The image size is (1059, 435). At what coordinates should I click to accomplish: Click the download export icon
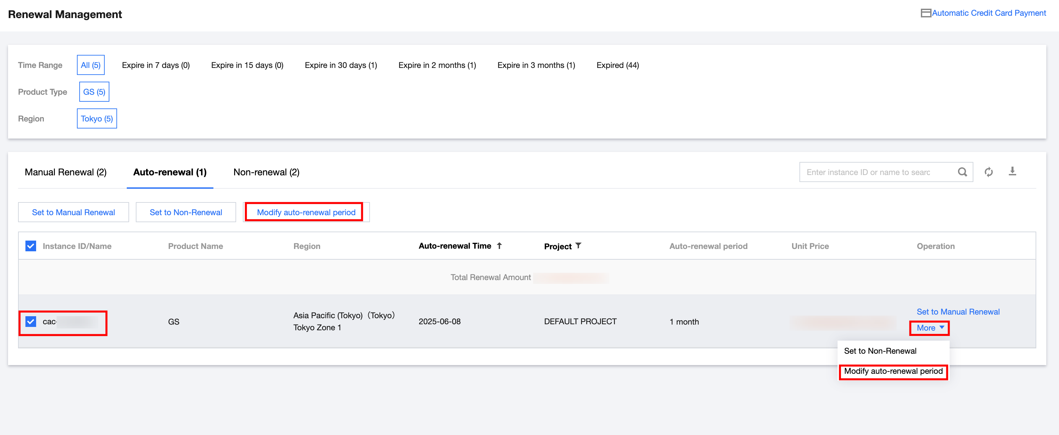pos(1012,171)
